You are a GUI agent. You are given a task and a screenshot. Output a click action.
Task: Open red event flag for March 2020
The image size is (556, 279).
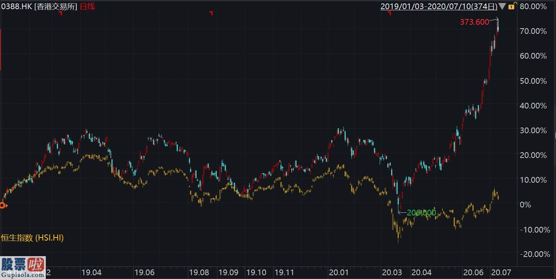click(390, 13)
